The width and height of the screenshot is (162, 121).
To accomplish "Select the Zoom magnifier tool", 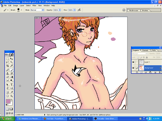I will click(11, 96).
